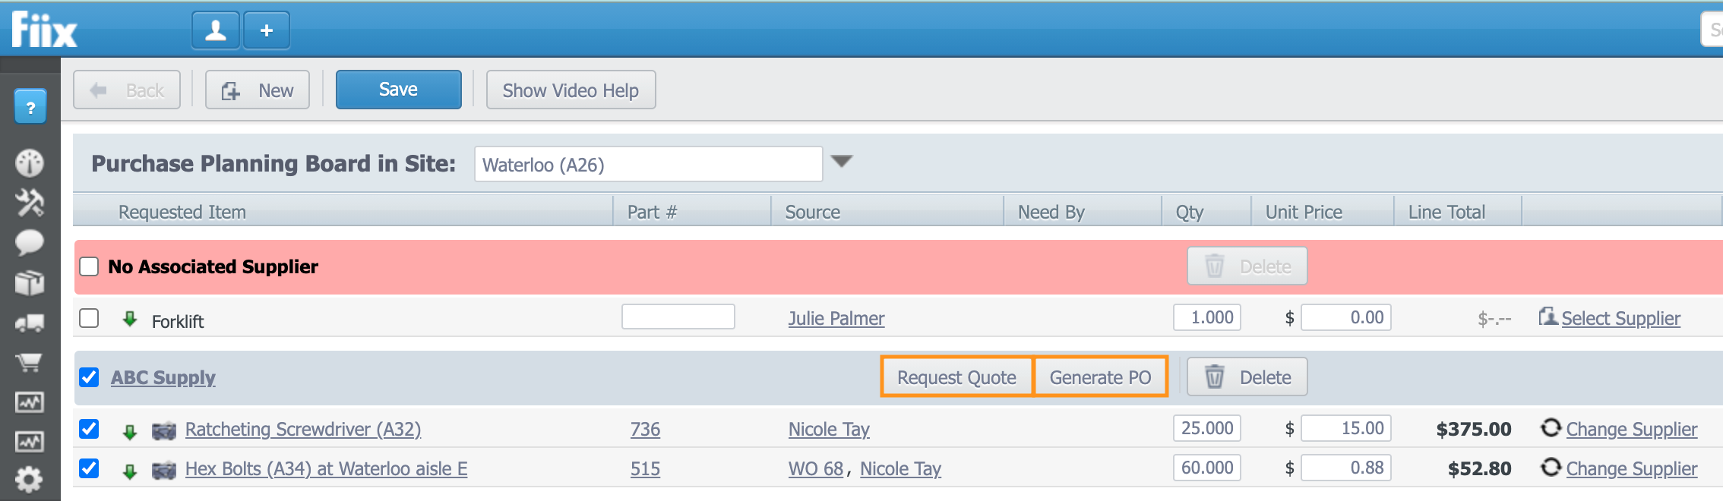Open the ABC Supply link
The width and height of the screenshot is (1723, 501).
(x=163, y=377)
